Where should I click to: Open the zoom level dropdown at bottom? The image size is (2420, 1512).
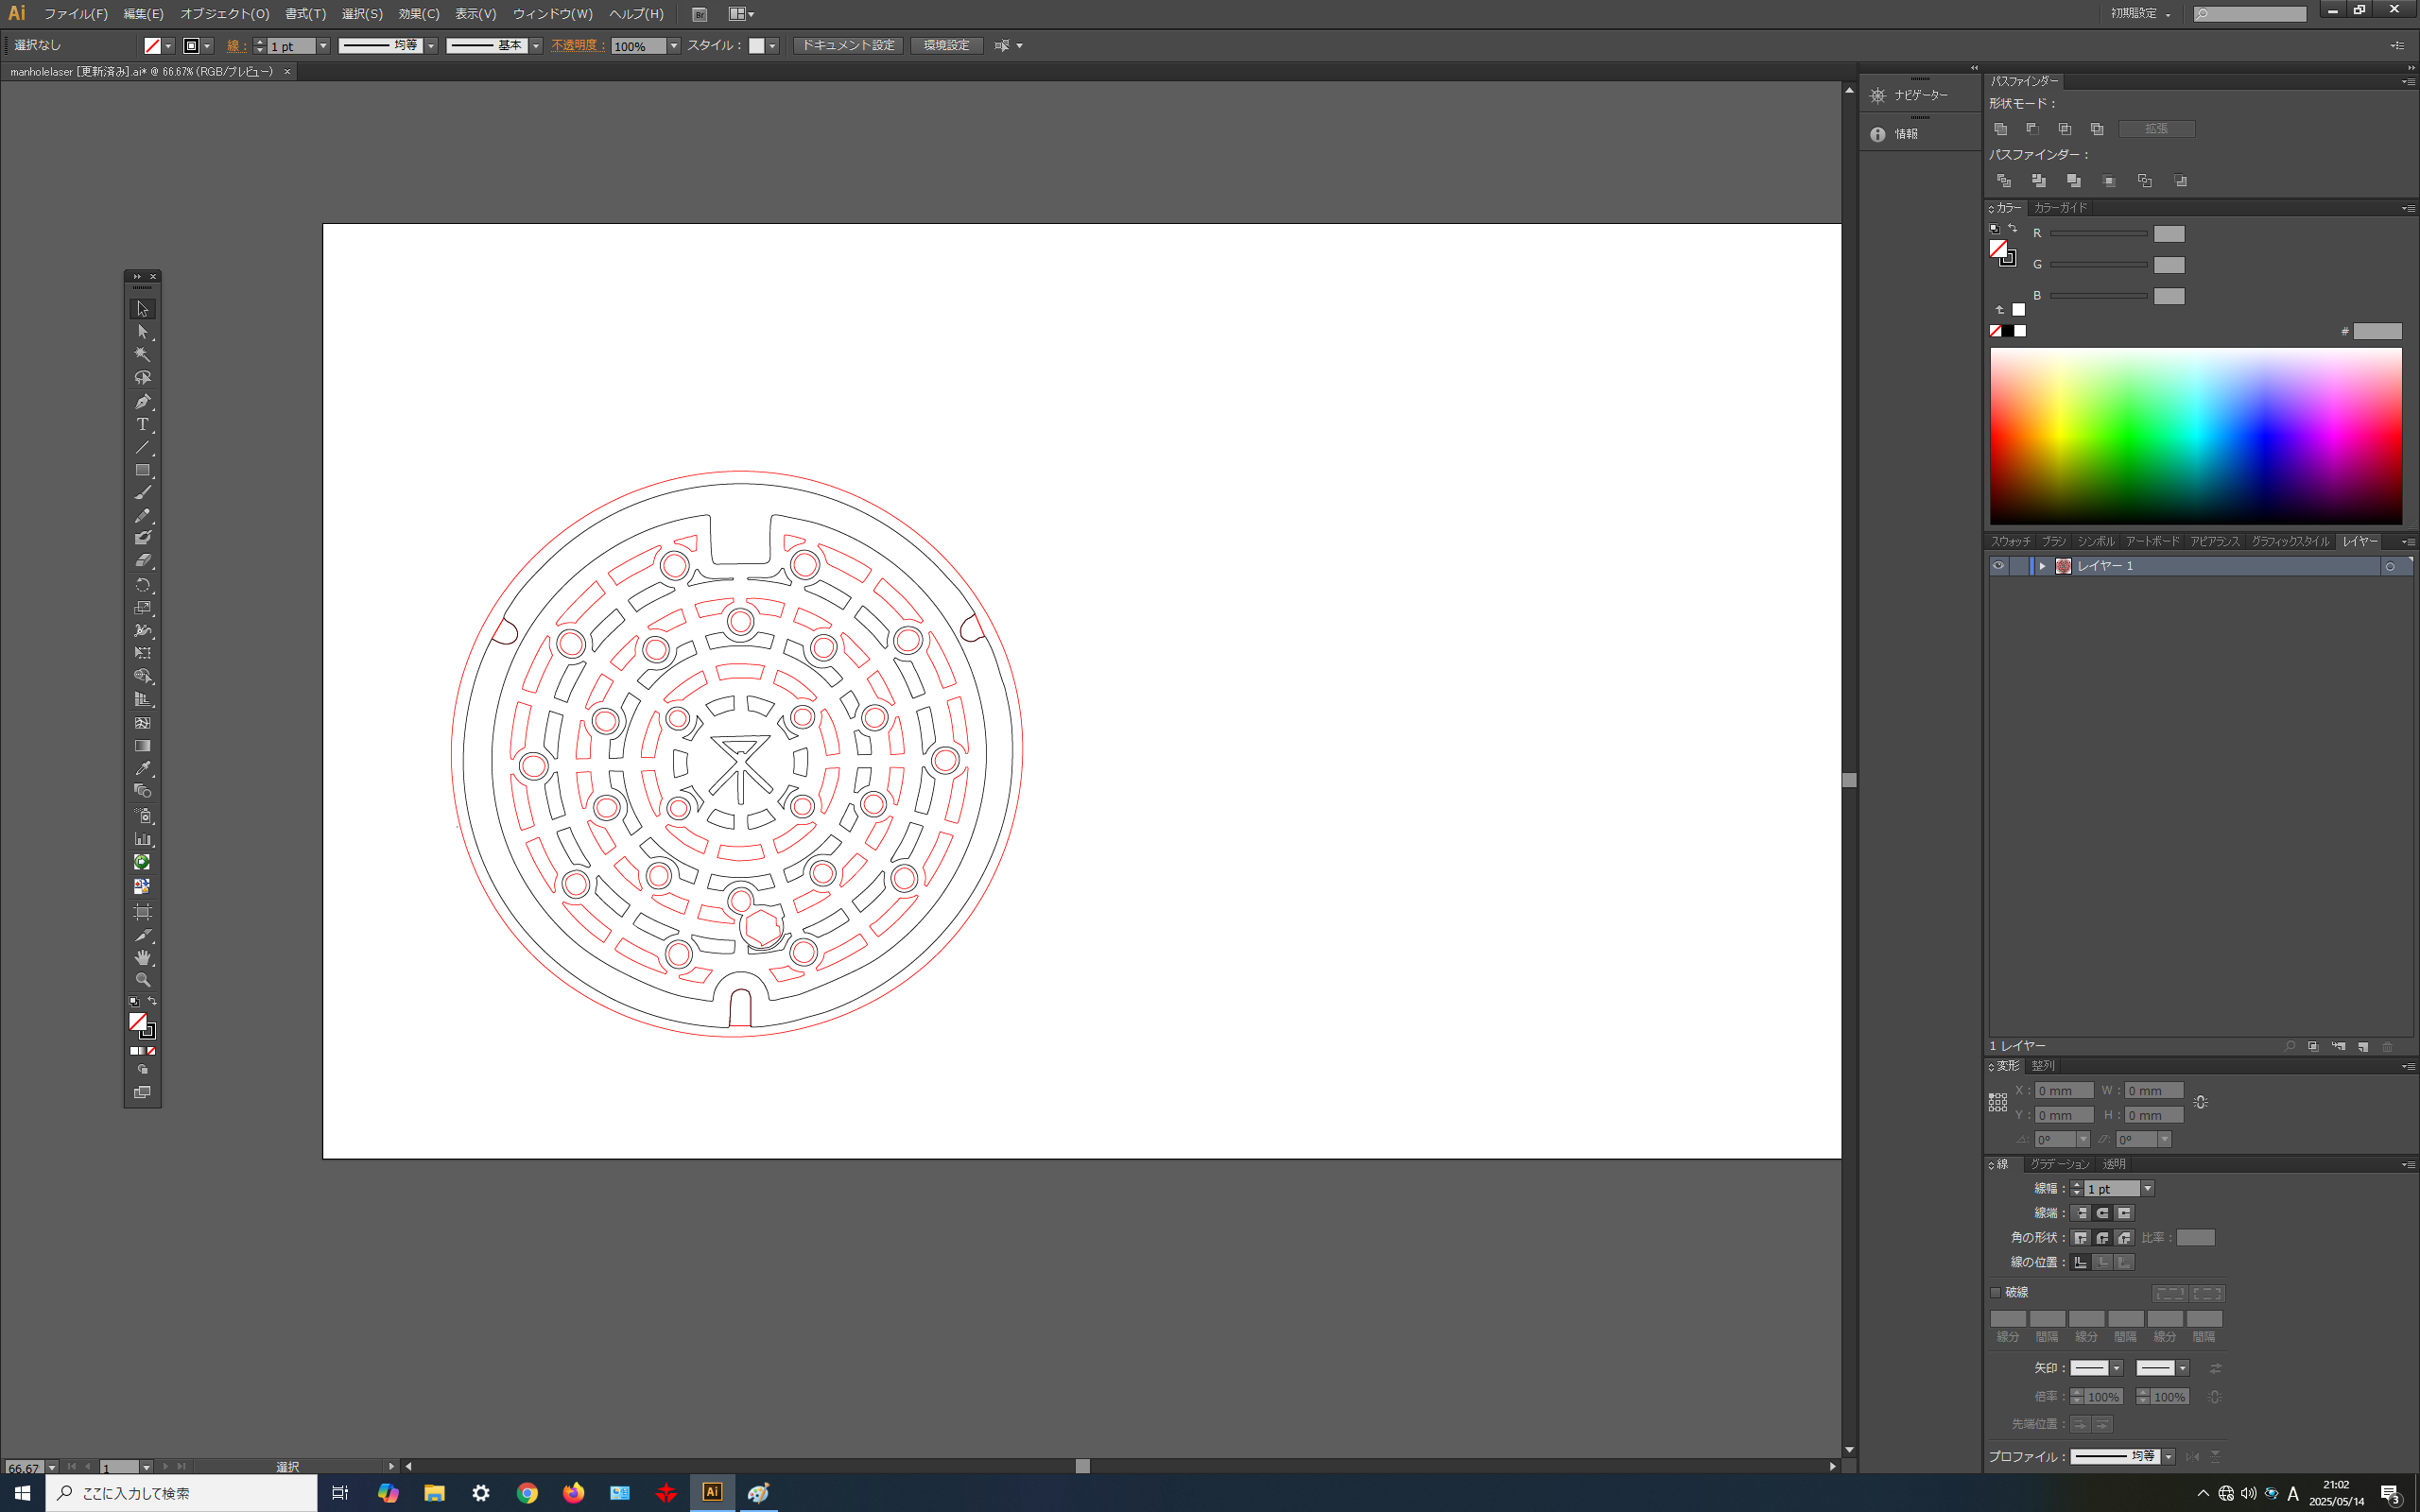[x=52, y=1467]
